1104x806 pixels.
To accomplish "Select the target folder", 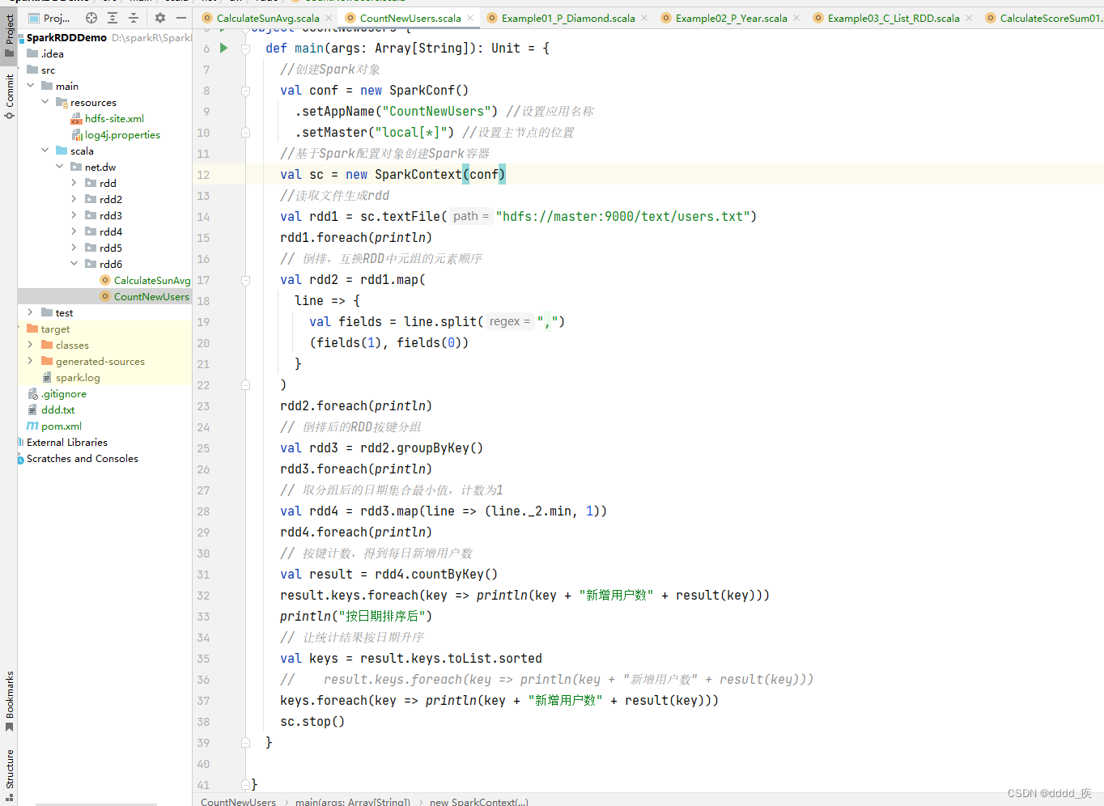I will click(49, 329).
